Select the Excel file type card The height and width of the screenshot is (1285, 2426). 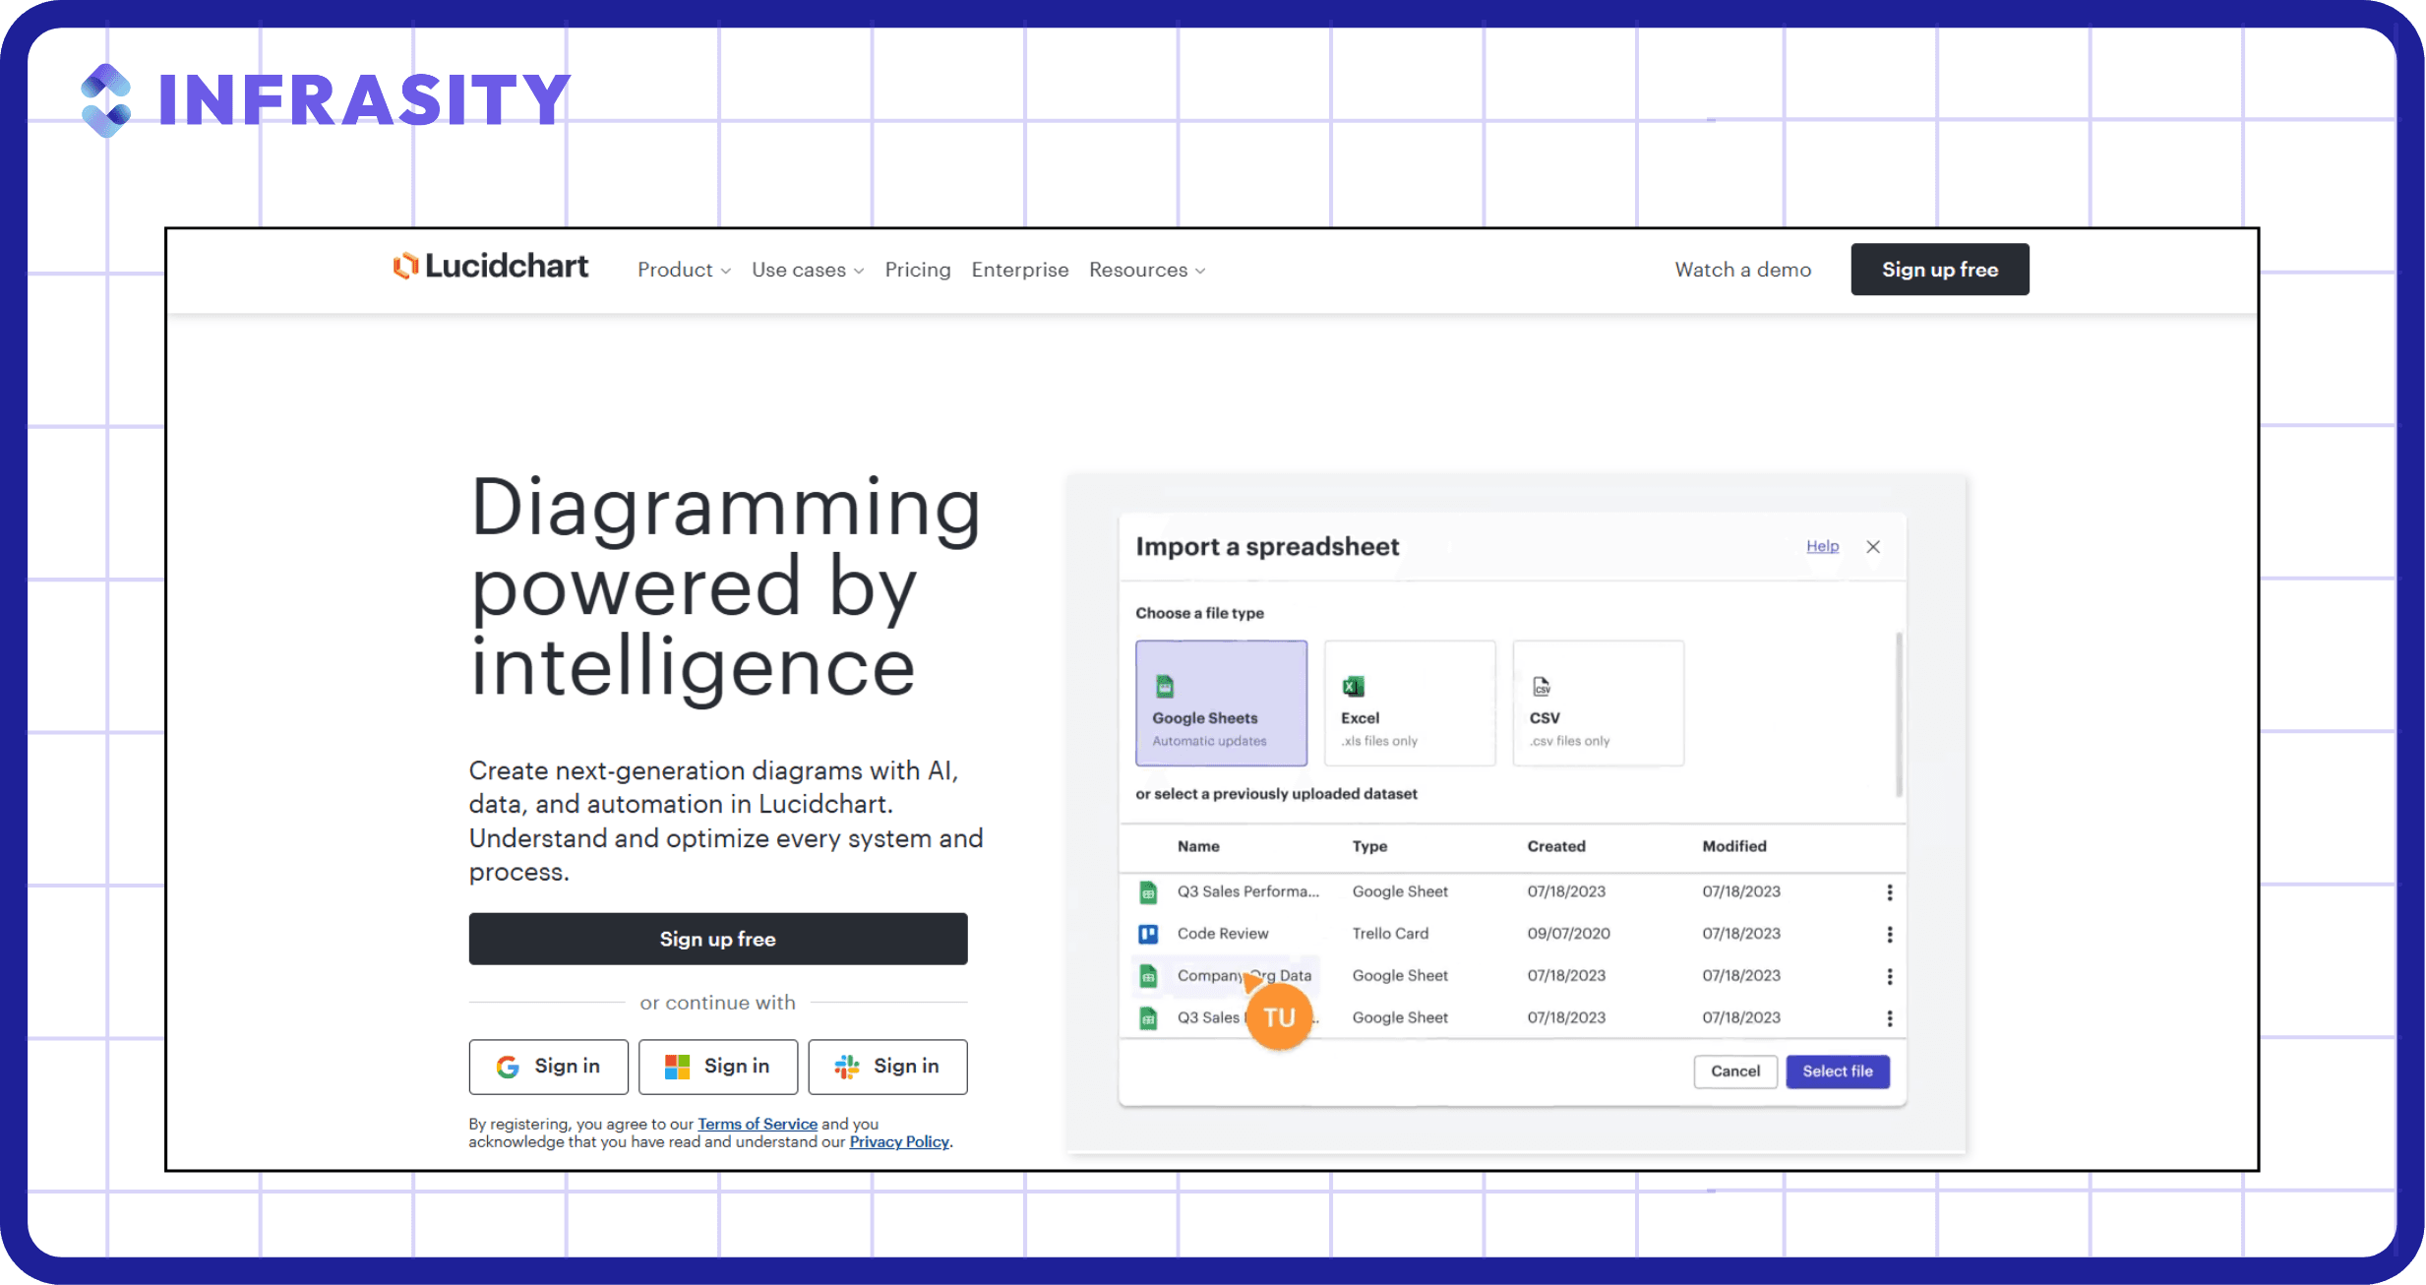(1409, 704)
